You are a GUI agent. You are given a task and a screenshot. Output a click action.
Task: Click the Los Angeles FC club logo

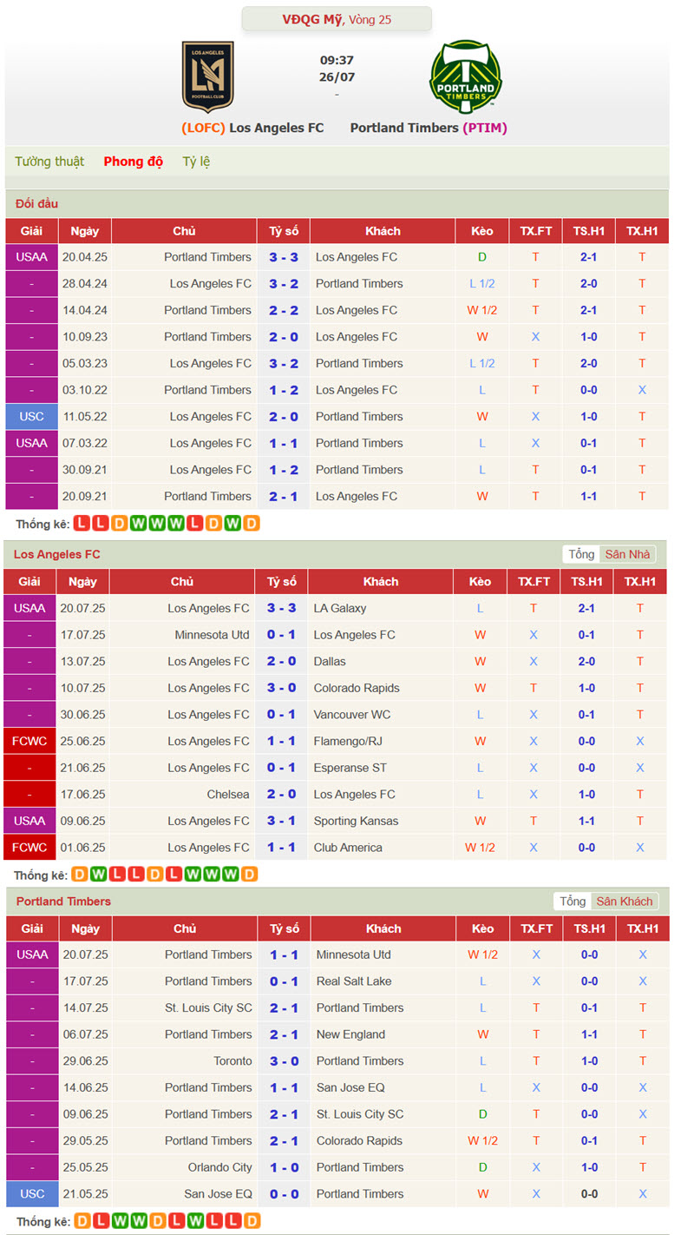207,76
